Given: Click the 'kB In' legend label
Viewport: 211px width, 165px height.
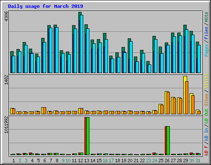Looking at the screenshot, I should tap(206, 134).
